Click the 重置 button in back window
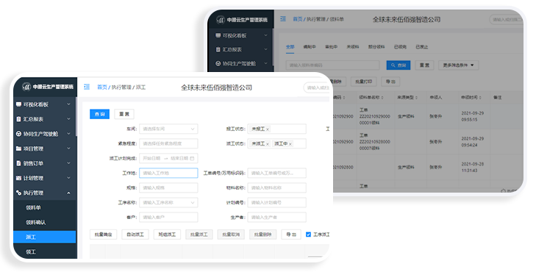The width and height of the screenshot is (536, 272). click(x=424, y=65)
